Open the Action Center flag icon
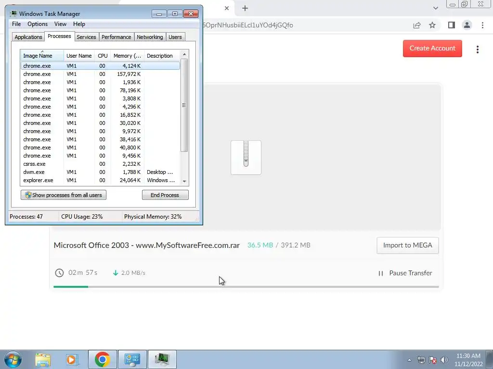The width and height of the screenshot is (493, 369). (x=433, y=360)
